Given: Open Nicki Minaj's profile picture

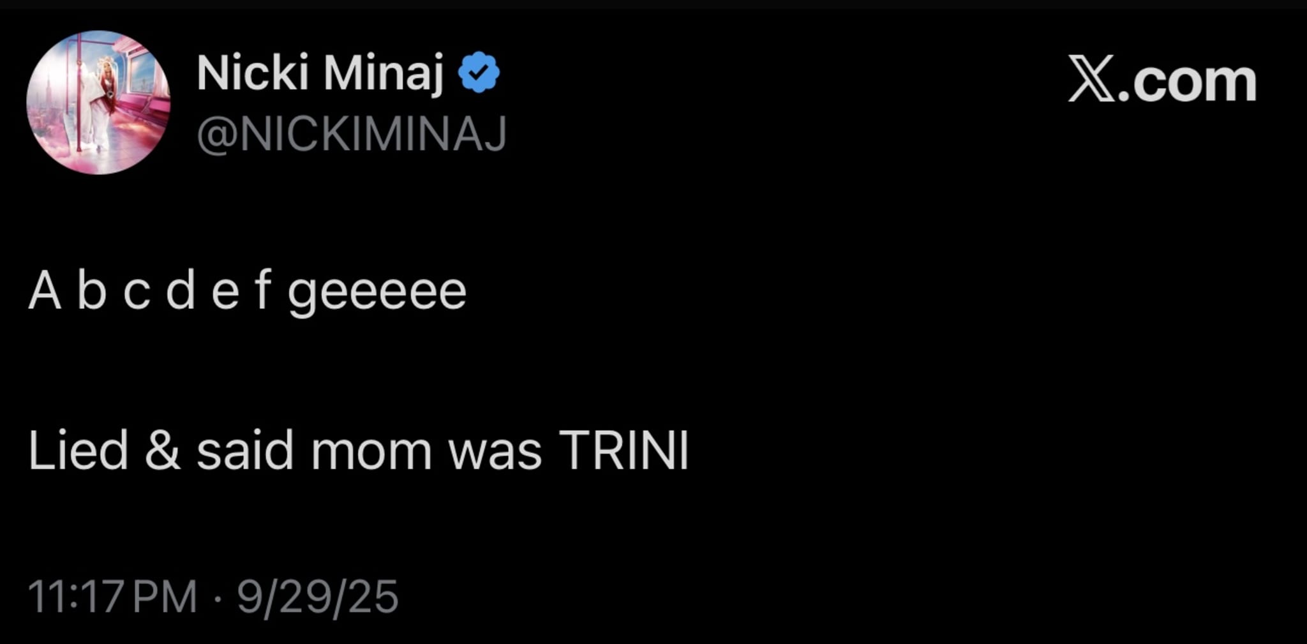Looking at the screenshot, I should point(98,102).
